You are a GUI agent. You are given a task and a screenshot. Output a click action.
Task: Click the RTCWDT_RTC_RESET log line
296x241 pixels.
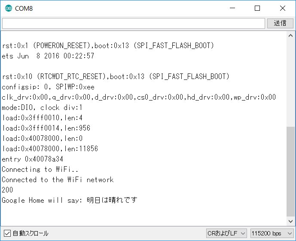pos(116,76)
